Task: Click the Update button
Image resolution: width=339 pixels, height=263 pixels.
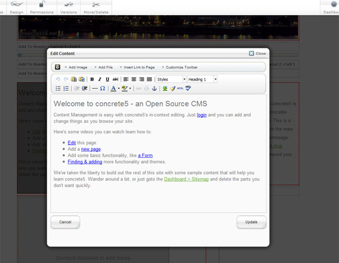Action: point(251,222)
